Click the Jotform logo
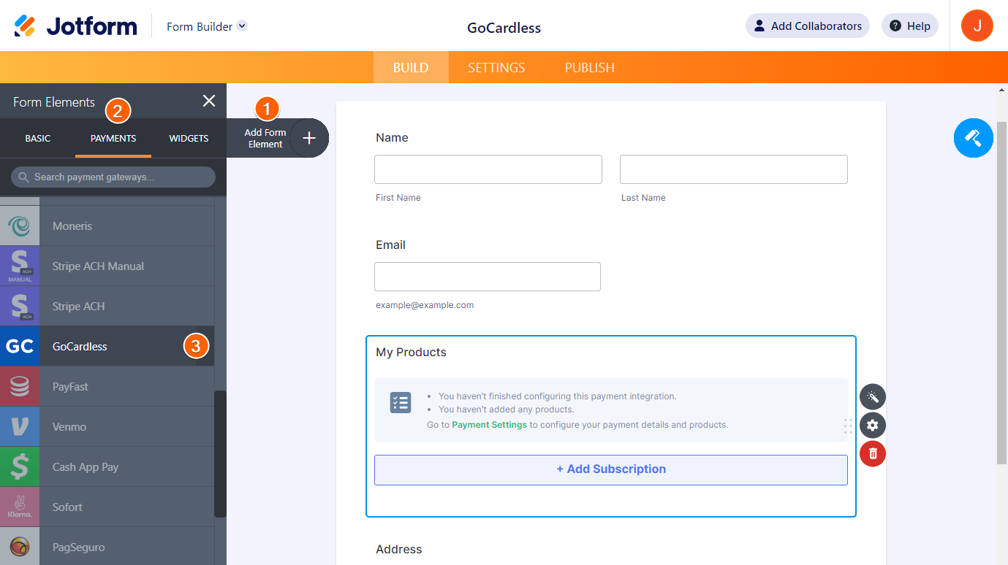This screenshot has width=1008, height=565. pos(75,26)
